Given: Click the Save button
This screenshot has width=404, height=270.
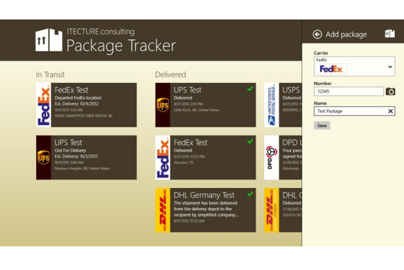Looking at the screenshot, I should pos(322,125).
